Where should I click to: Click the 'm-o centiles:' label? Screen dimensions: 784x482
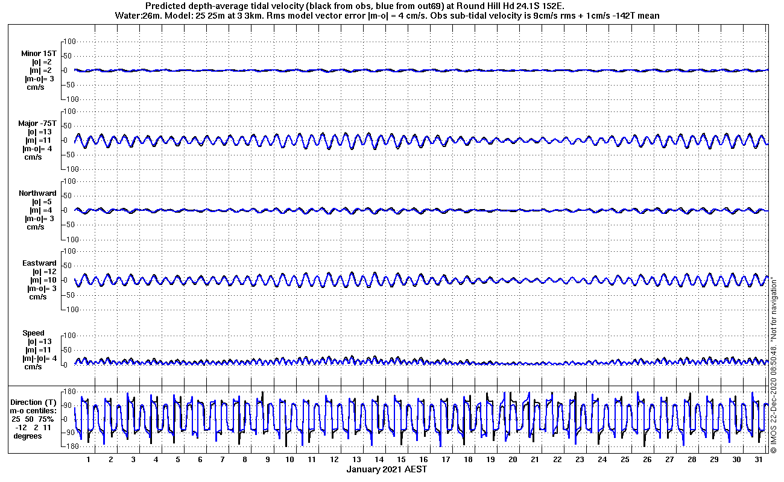click(34, 410)
